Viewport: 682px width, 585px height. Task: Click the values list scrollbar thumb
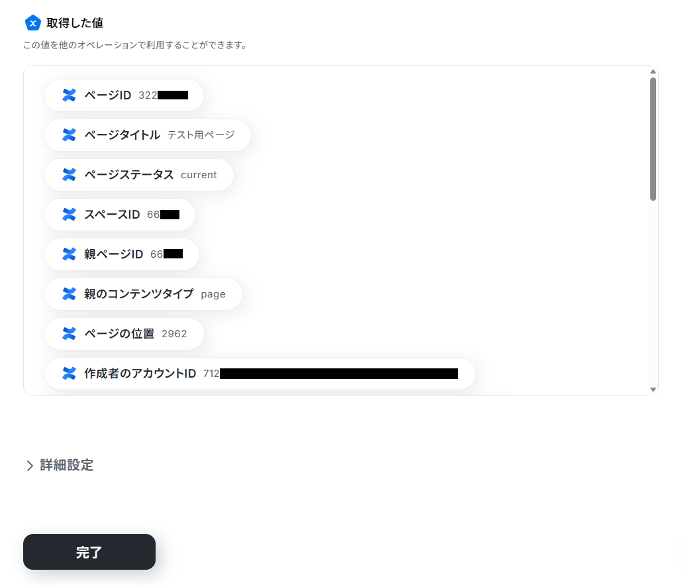pos(653,139)
